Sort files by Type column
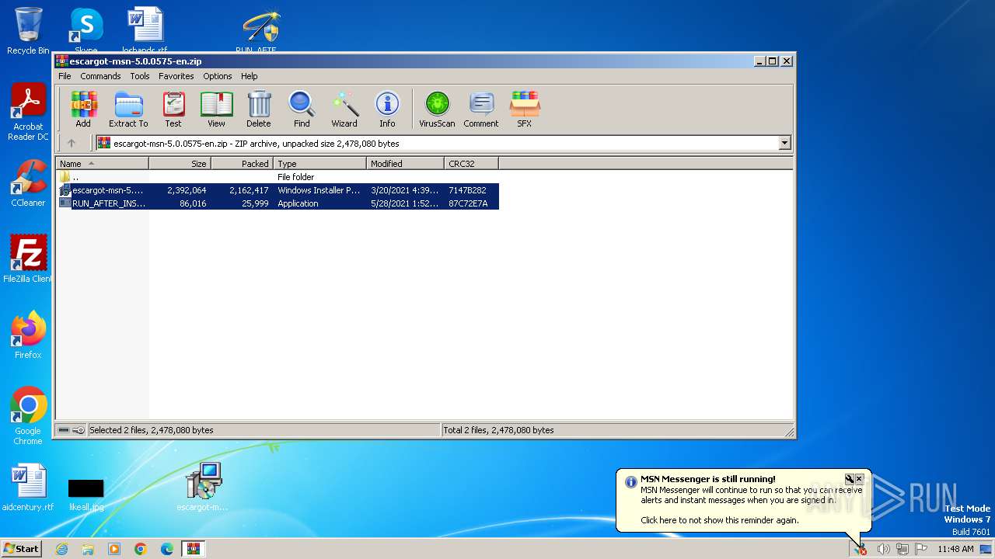Screen dimensions: 995x559 (319, 163)
